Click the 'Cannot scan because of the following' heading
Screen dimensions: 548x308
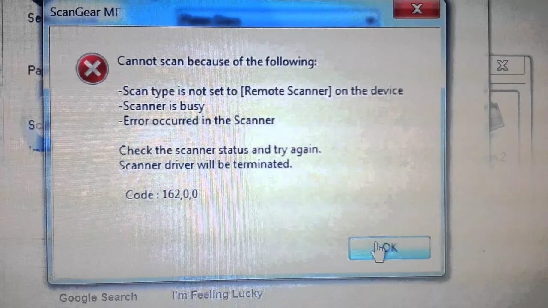pos(217,62)
